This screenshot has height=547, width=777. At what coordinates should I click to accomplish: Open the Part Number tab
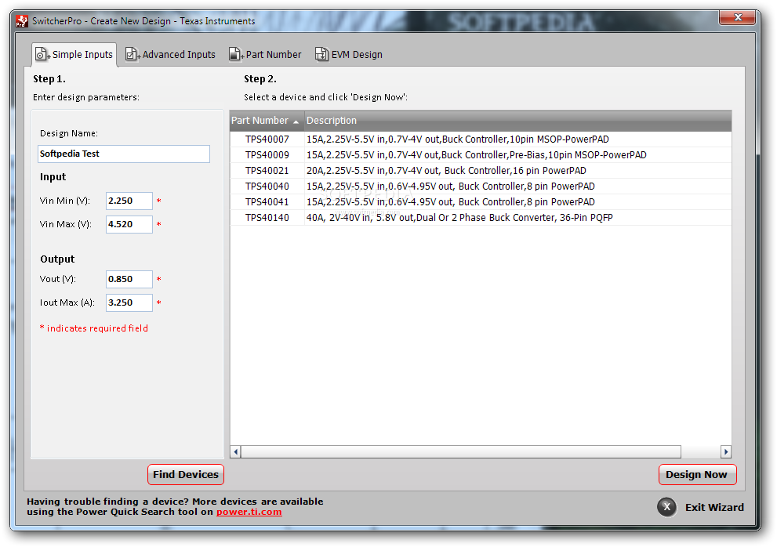(x=265, y=55)
